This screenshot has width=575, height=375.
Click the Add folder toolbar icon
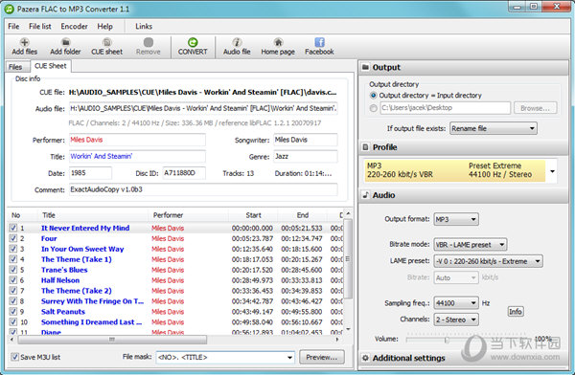click(x=65, y=42)
